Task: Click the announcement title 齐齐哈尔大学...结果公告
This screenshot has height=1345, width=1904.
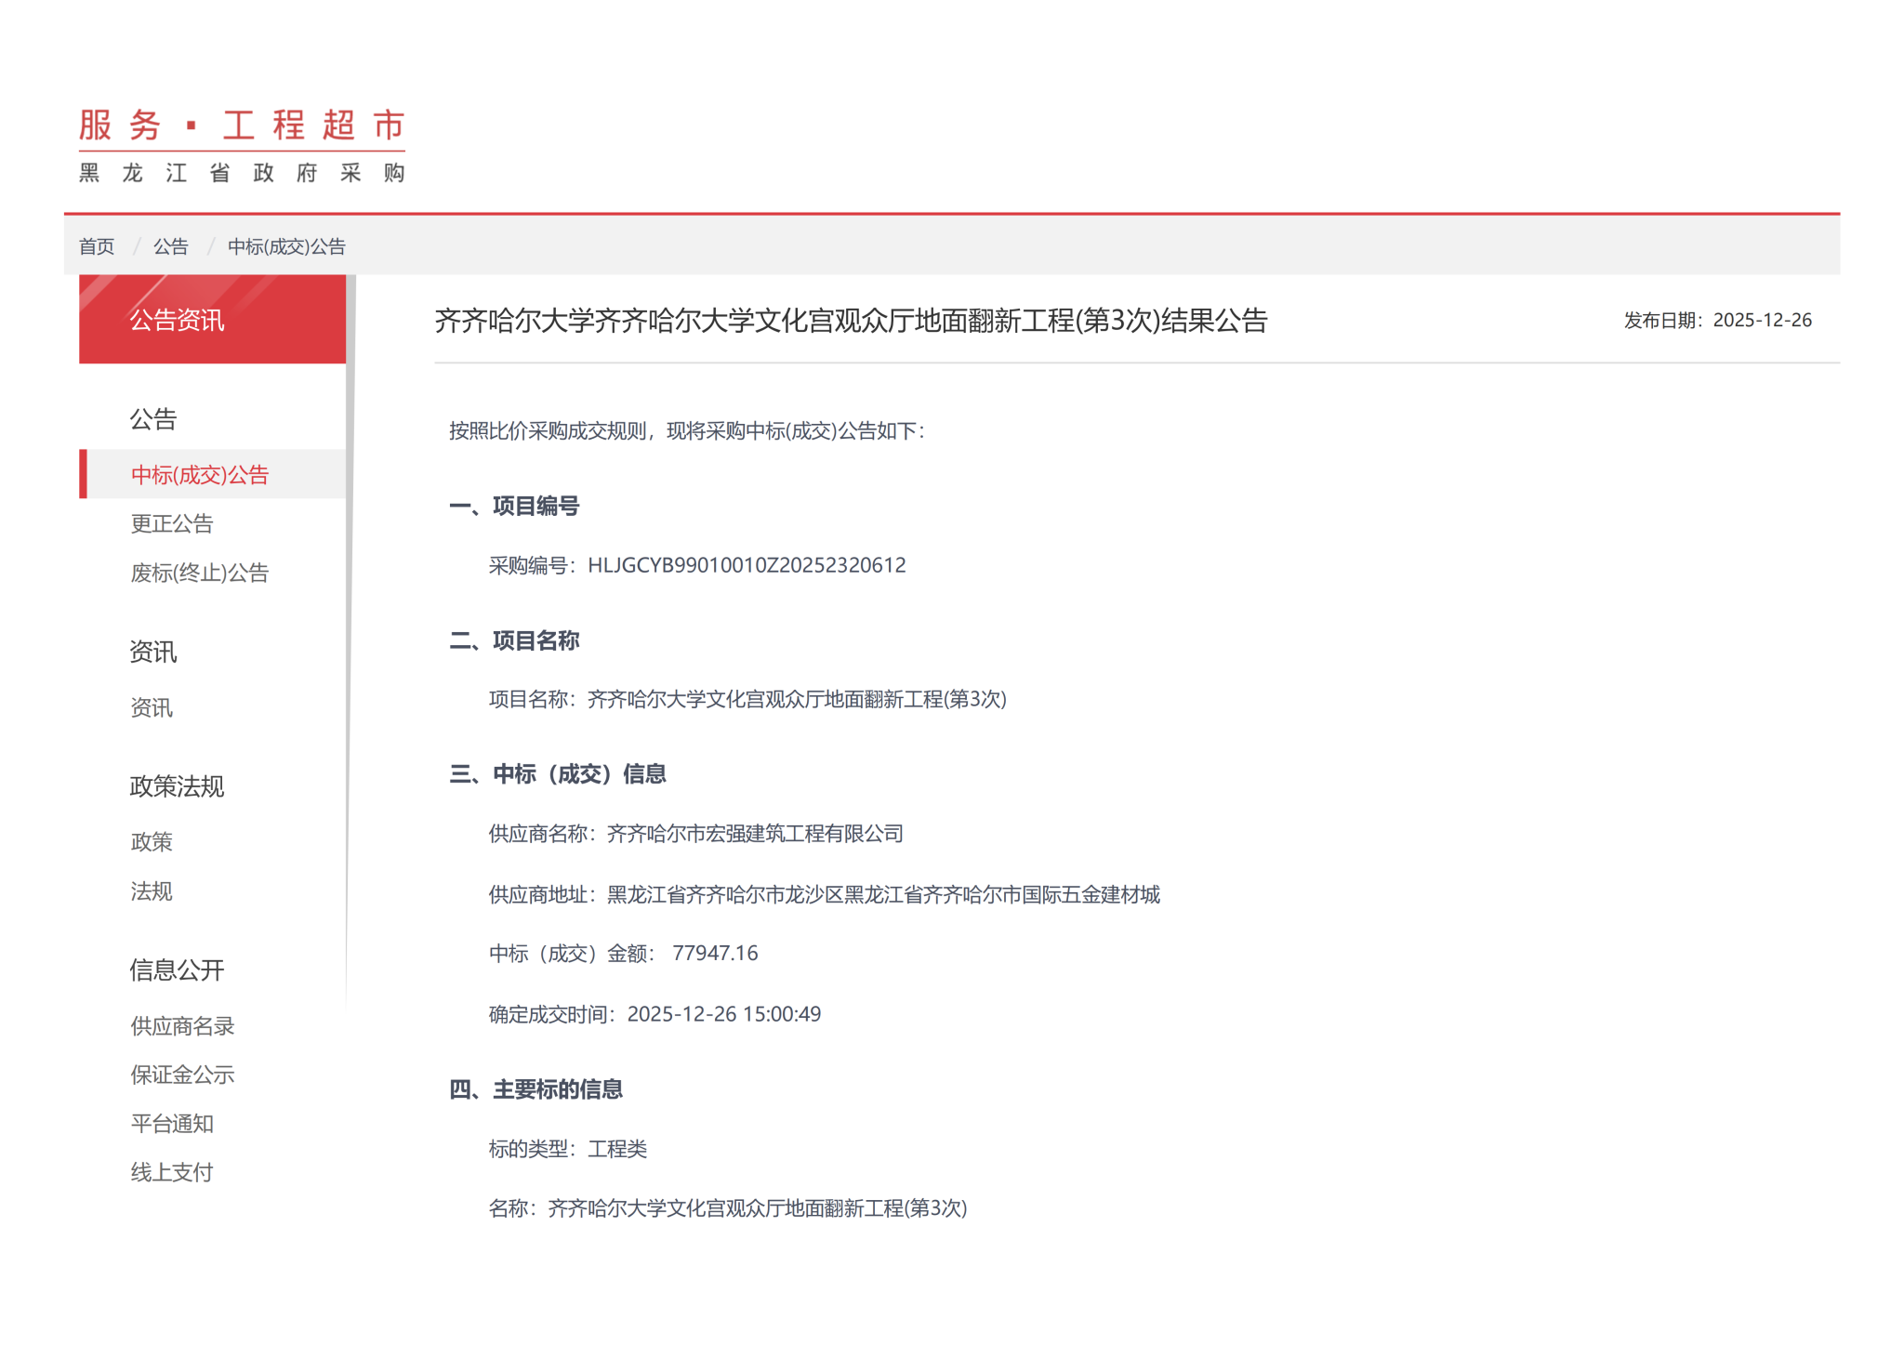Action: point(851,321)
